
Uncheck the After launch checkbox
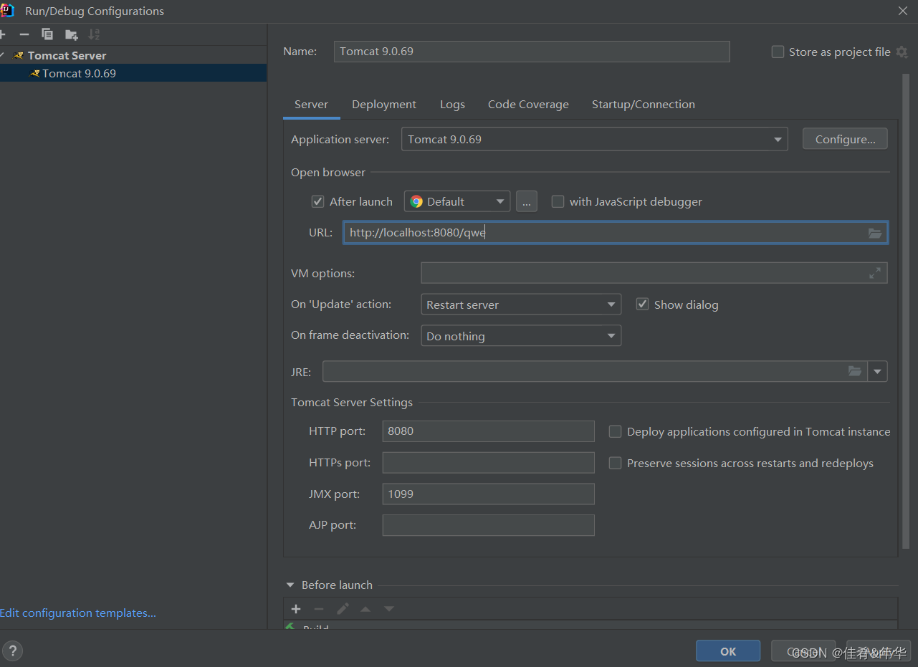click(318, 202)
